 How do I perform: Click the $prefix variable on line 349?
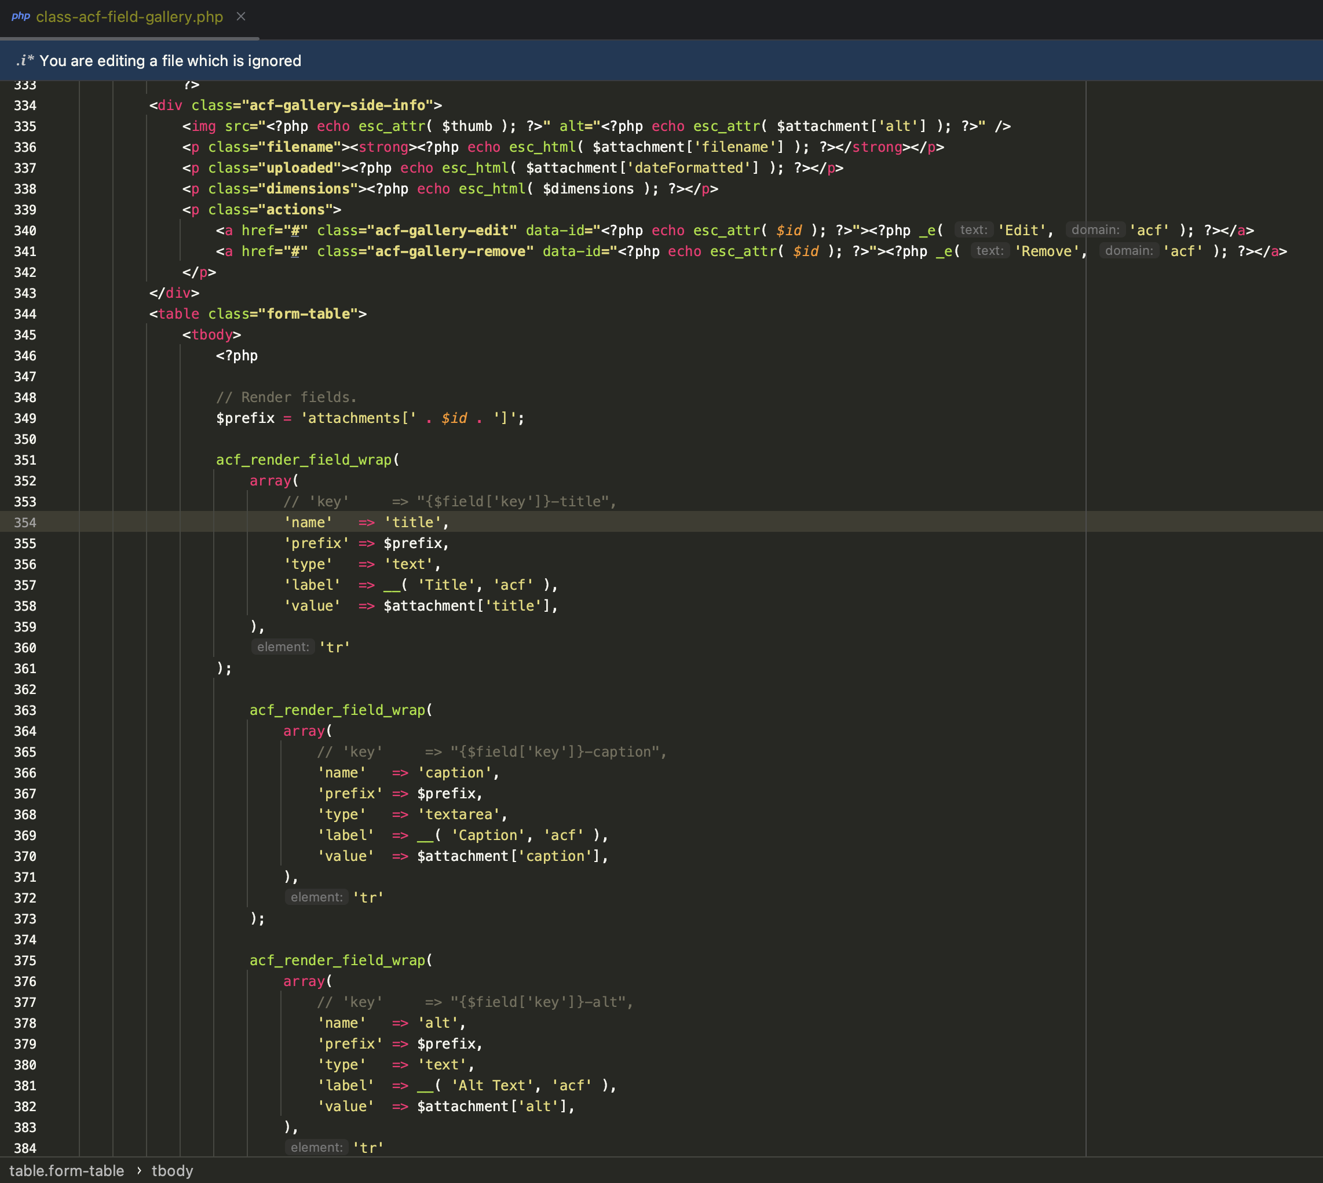(246, 418)
